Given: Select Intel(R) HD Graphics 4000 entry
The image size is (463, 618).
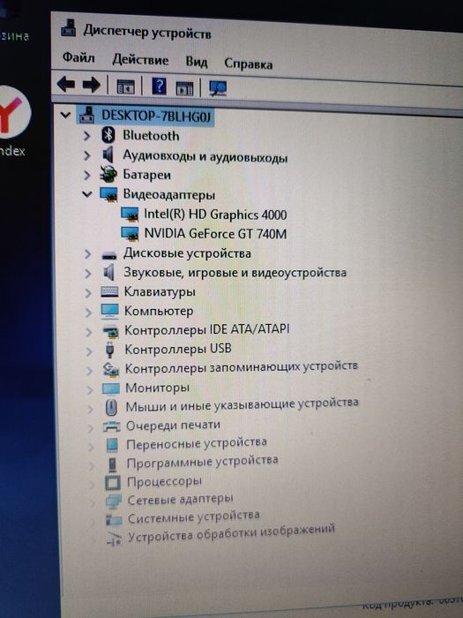Looking at the screenshot, I should [x=215, y=215].
